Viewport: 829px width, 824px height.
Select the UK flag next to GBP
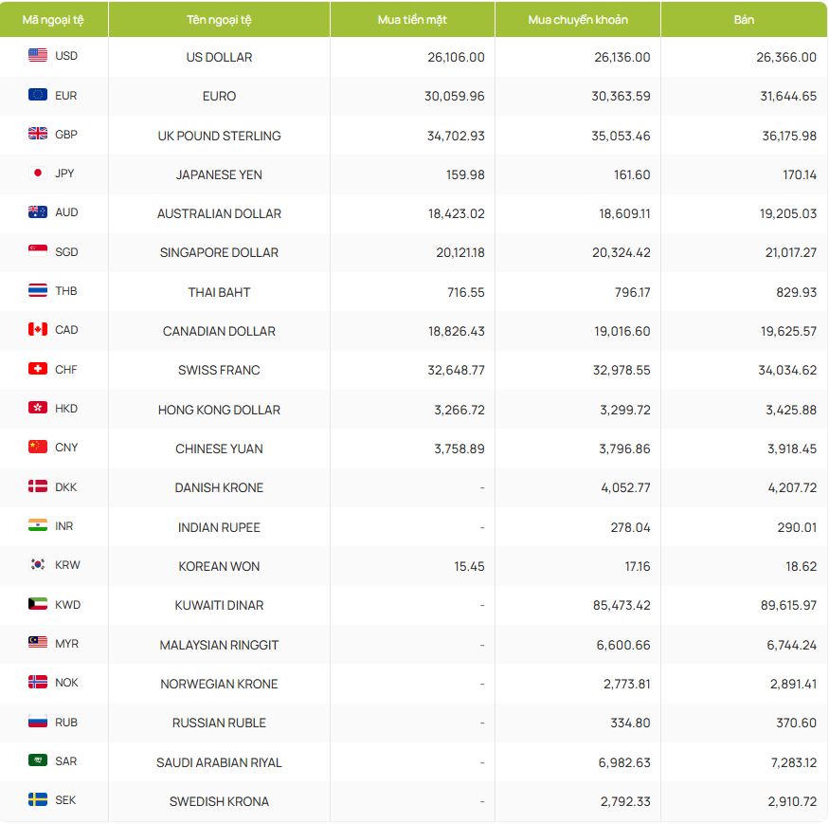tap(38, 135)
